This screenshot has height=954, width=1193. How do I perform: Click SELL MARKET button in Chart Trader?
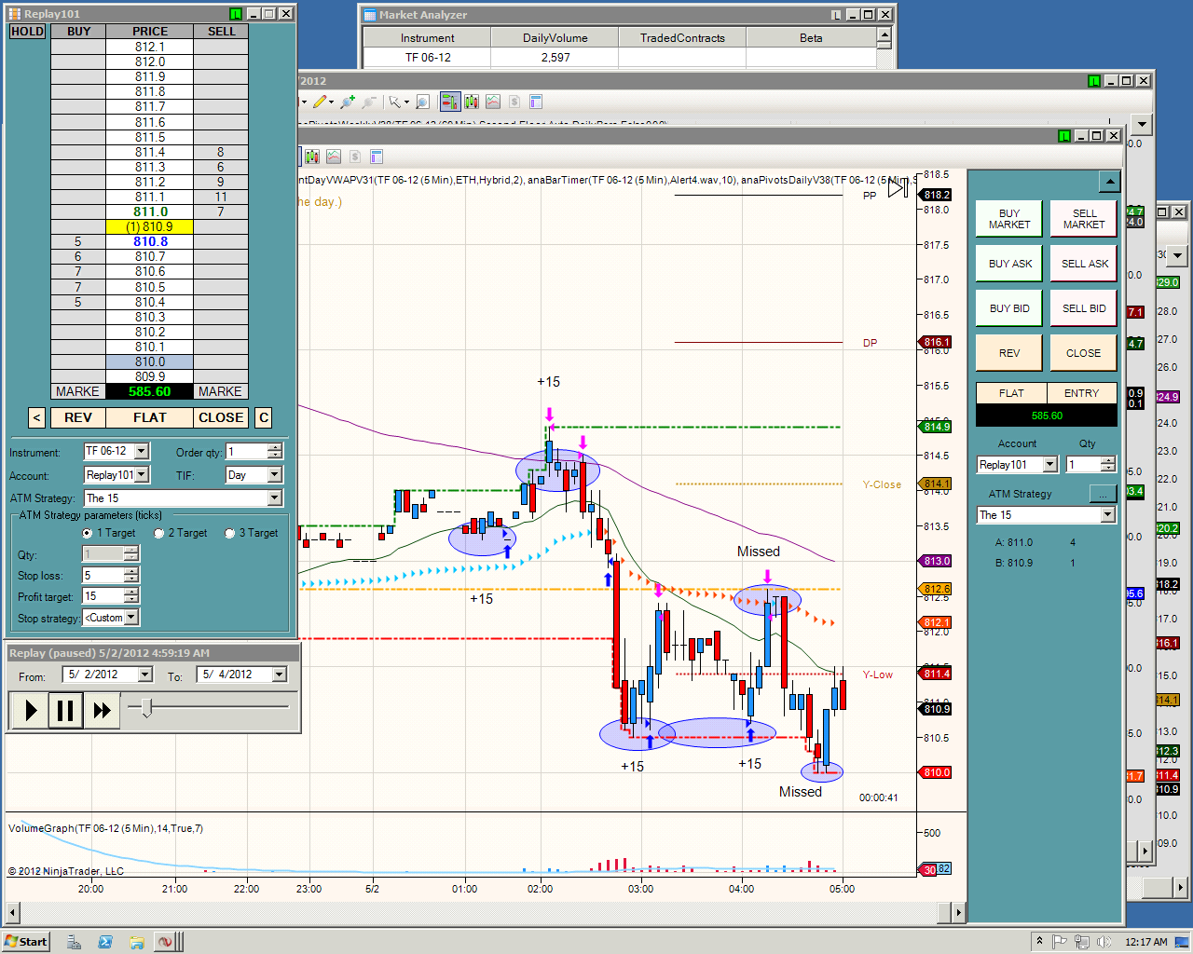coord(1084,219)
